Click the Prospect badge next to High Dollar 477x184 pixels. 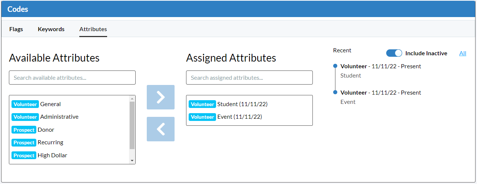(24, 155)
